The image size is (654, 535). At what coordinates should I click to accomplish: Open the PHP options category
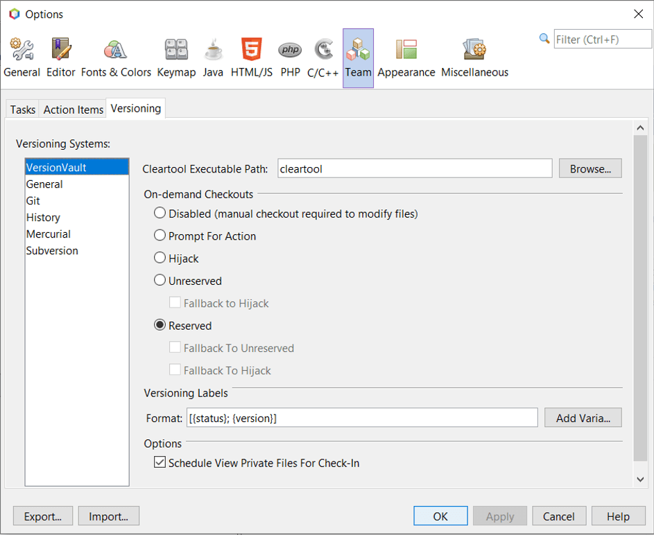pos(291,58)
